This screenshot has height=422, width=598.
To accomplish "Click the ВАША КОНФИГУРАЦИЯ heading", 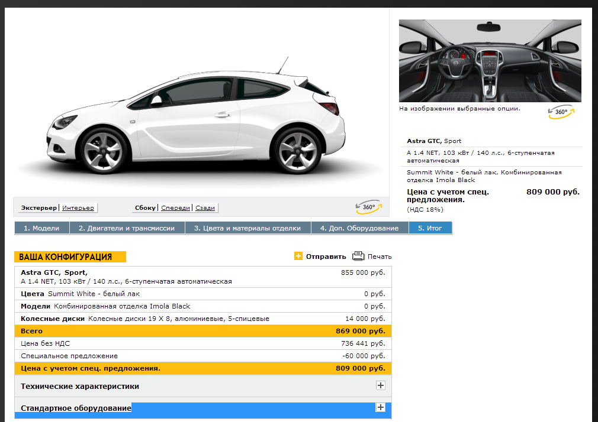I will pos(70,257).
